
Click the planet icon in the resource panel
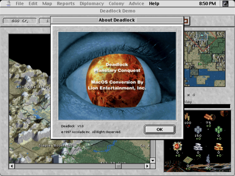coord(224,113)
